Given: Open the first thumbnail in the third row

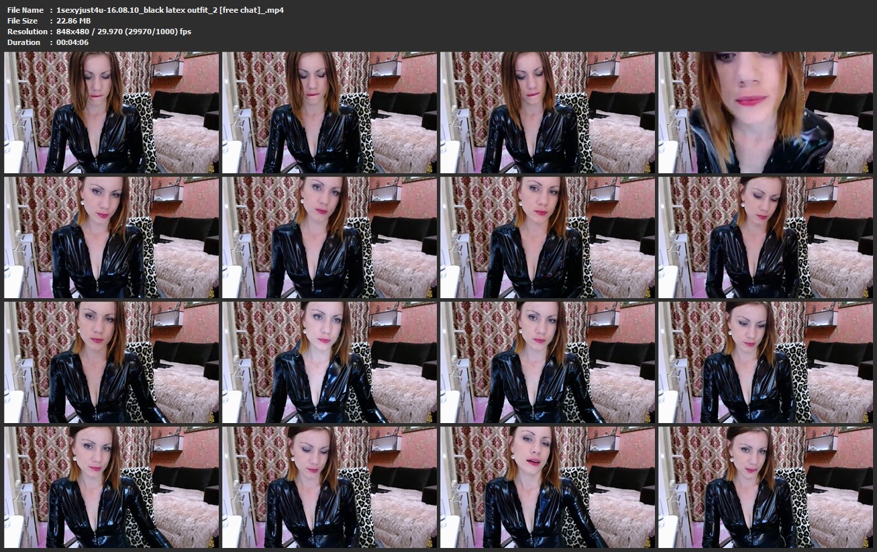Looking at the screenshot, I should pos(111,363).
